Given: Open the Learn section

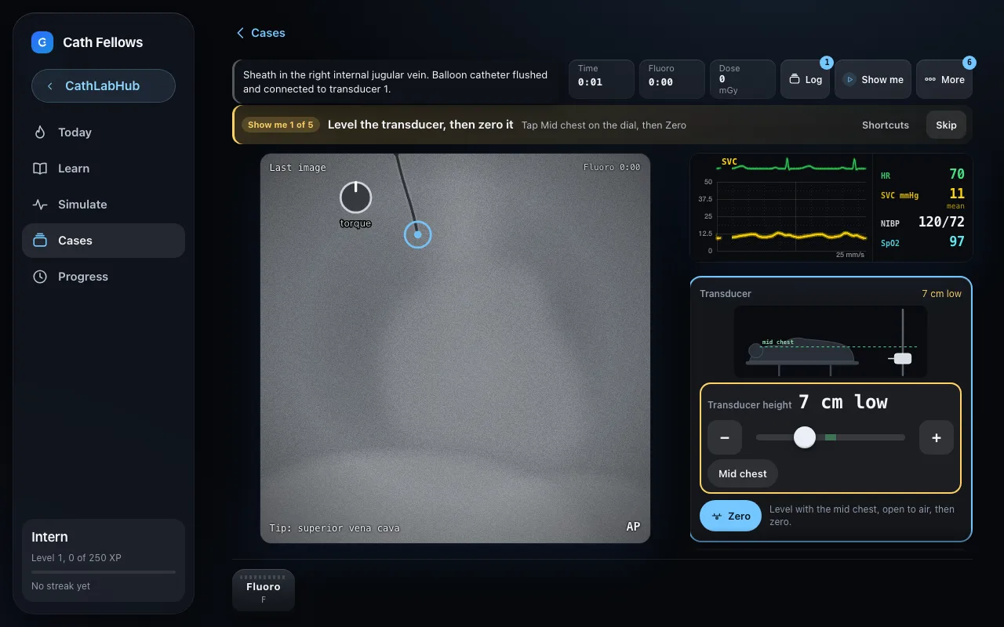Looking at the screenshot, I should pyautogui.click(x=104, y=169).
